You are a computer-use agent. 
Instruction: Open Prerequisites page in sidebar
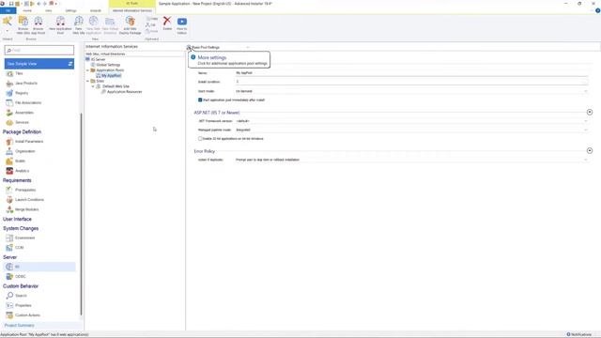coord(21,190)
